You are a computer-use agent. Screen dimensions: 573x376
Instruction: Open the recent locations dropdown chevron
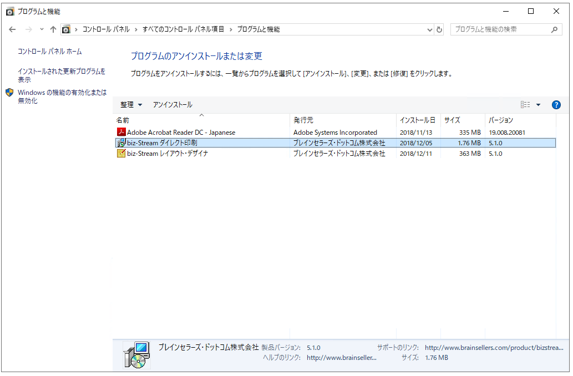42,29
